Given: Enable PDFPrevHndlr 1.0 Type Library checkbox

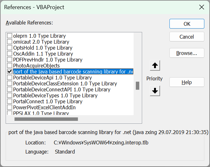Looking at the screenshot, I should [x=9, y=60].
